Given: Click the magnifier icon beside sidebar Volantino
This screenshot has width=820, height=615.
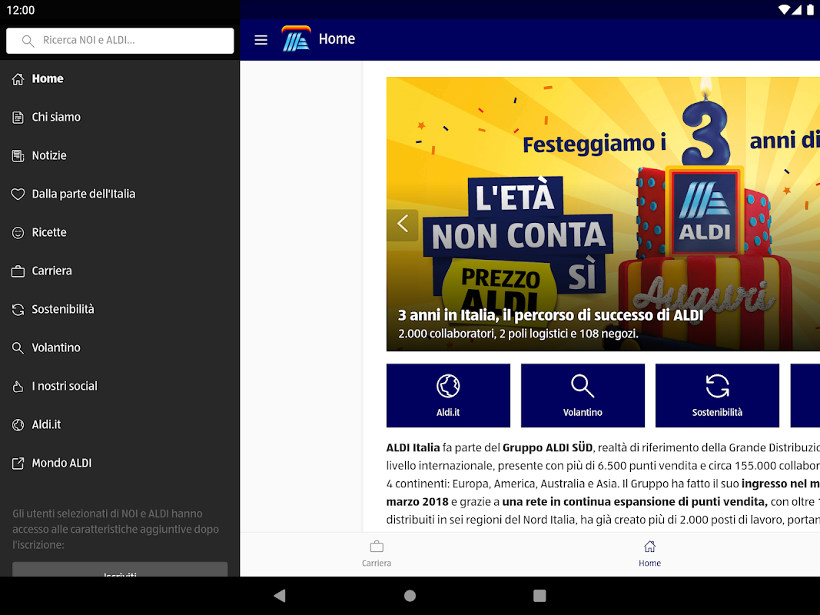Looking at the screenshot, I should tap(18, 347).
